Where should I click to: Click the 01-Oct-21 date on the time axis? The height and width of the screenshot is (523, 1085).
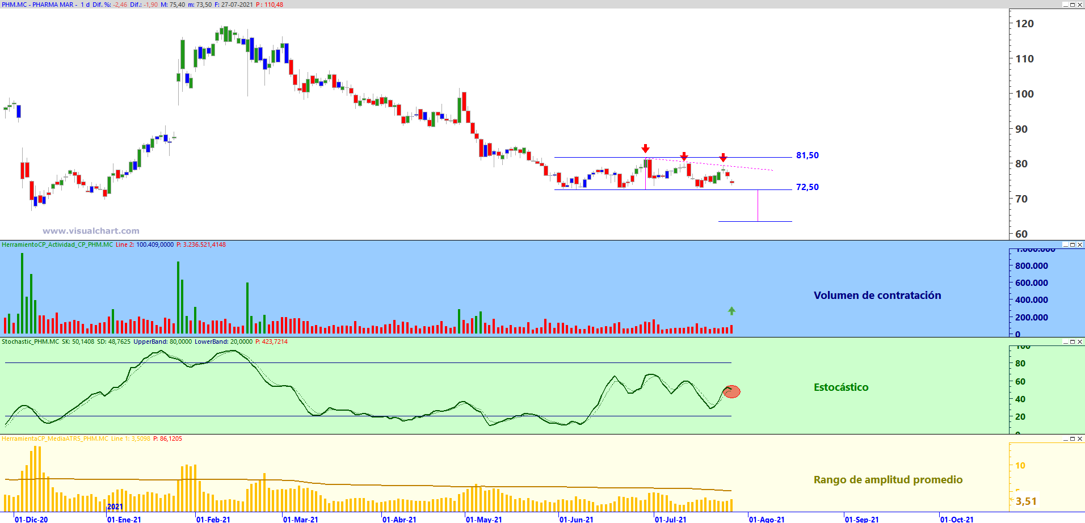coord(957,520)
